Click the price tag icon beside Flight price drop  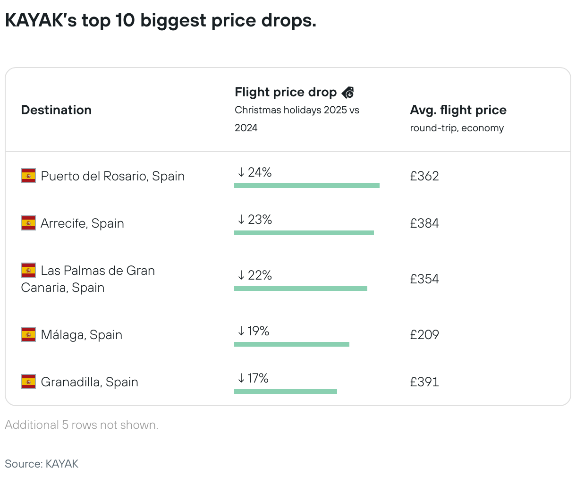(x=347, y=93)
